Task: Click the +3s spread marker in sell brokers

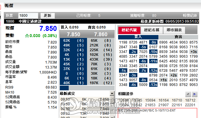Action: (x=194, y=52)
